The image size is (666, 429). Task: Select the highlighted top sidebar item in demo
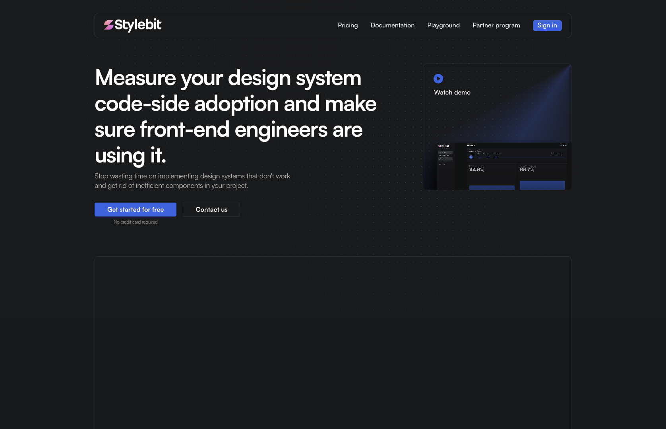(x=446, y=152)
